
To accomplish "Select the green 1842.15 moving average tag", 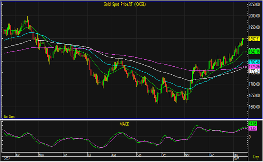I will tap(254, 51).
